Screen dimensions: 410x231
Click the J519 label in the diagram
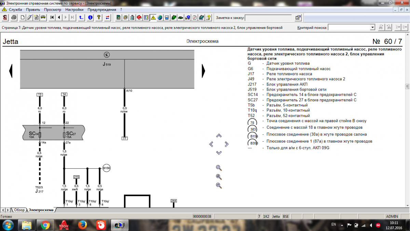tap(107, 64)
